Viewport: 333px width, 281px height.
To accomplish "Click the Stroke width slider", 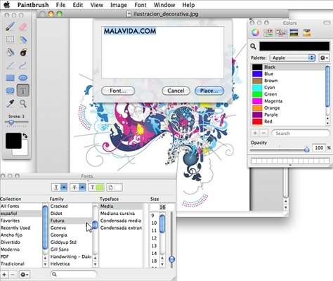I will (16, 122).
